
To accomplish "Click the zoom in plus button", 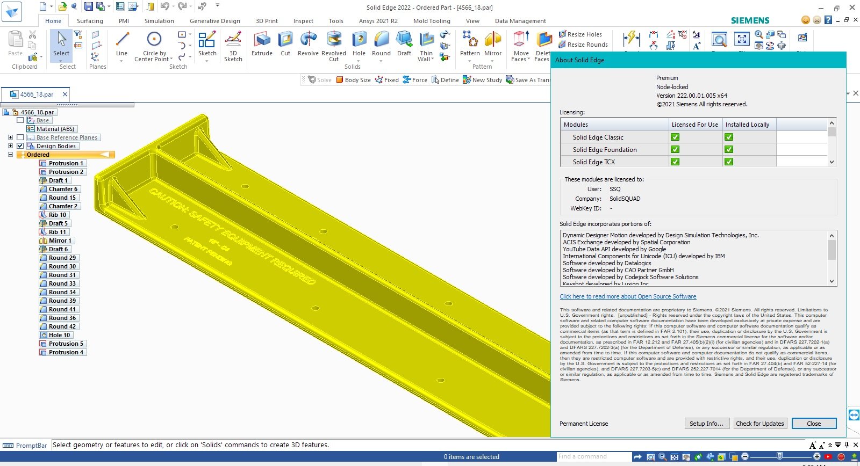I will (817, 456).
